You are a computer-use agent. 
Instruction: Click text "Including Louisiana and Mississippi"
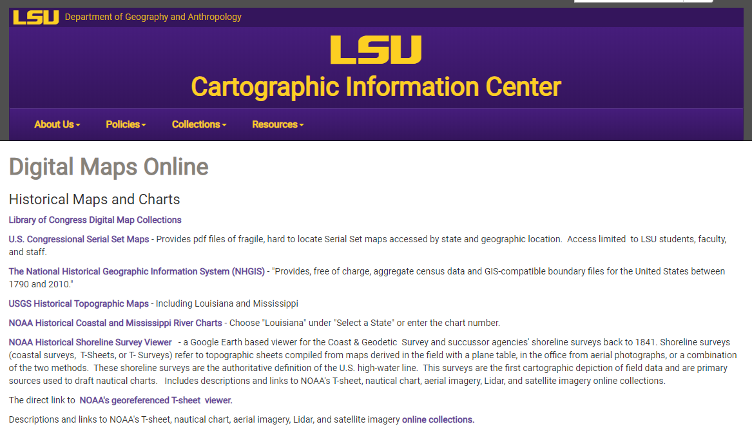pyautogui.click(x=227, y=303)
